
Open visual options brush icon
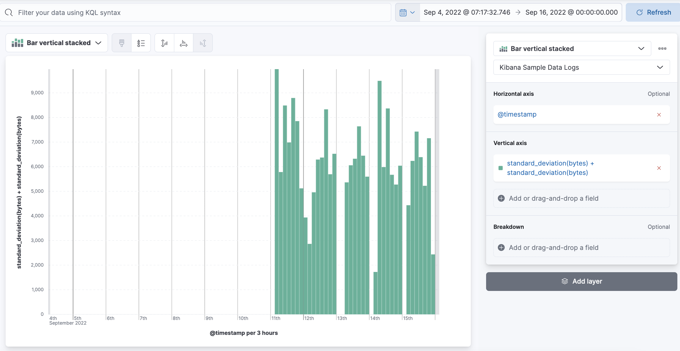tap(122, 43)
